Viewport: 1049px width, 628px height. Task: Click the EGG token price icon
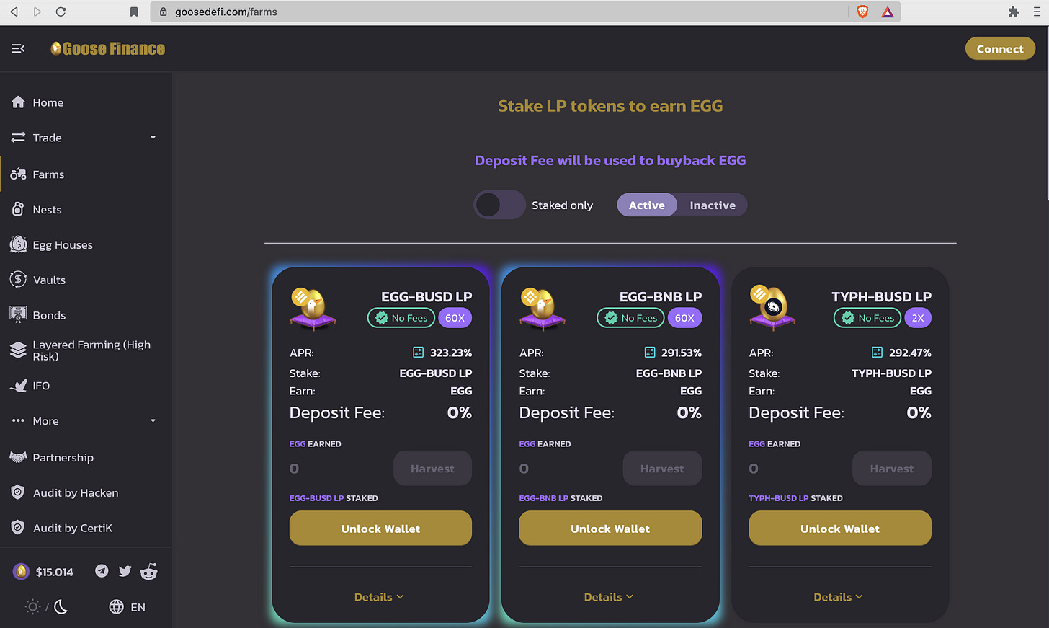21,572
